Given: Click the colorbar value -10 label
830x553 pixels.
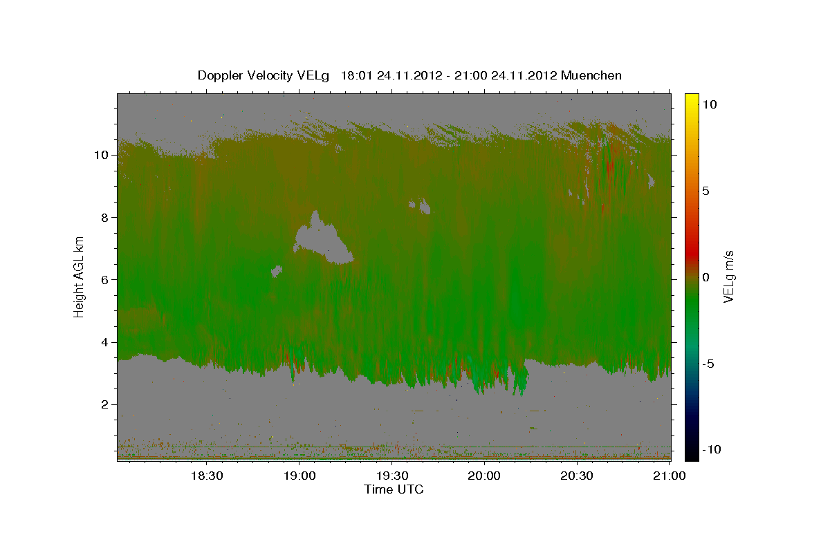Looking at the screenshot, I should click(x=712, y=449).
